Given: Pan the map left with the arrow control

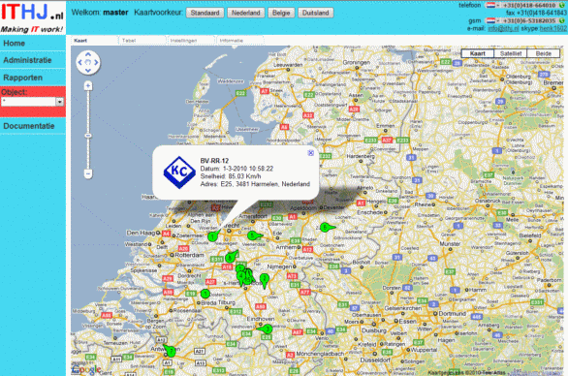Looking at the screenshot, I should (x=80, y=62).
